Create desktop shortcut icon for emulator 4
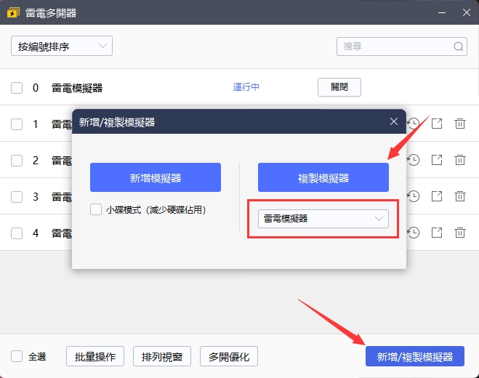This screenshot has height=378, width=479. [437, 233]
